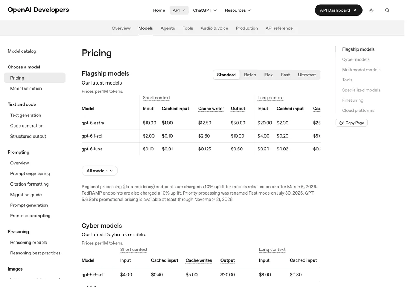Screen dimensions: 408x287
Task: Open the Production tab
Action: click(247, 28)
